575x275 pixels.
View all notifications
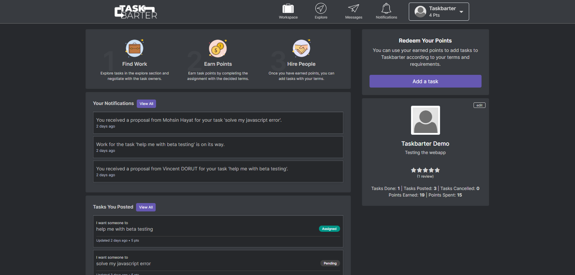coord(146,104)
